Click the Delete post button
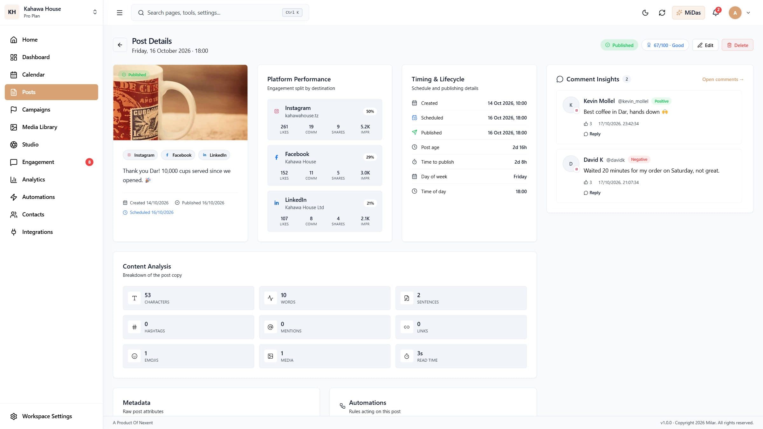Viewport: 763px width, 429px height. tap(737, 45)
